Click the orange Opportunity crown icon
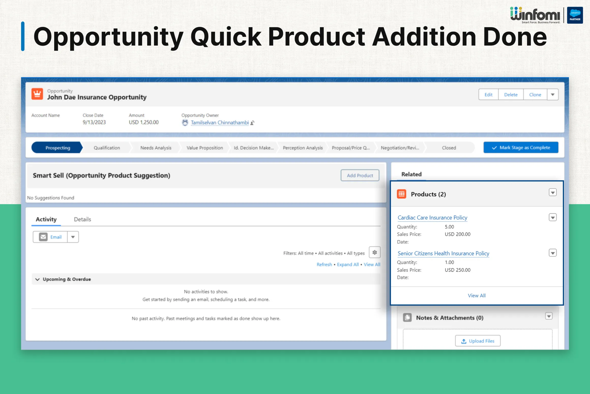590x394 pixels. pos(37,94)
